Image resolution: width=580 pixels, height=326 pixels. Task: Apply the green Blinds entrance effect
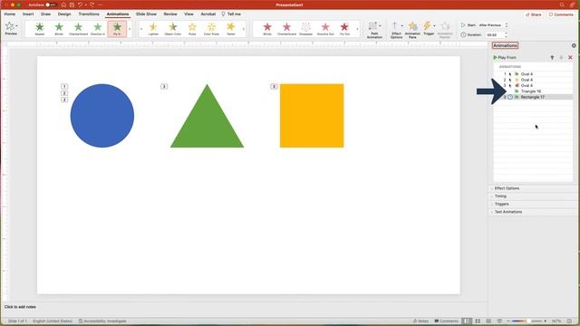click(59, 28)
